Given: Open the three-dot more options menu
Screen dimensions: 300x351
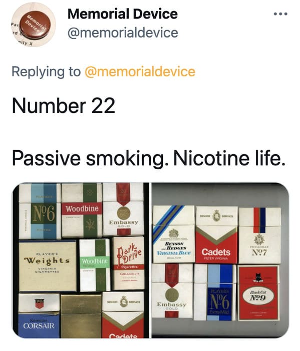Looking at the screenshot, I should coord(280,14).
